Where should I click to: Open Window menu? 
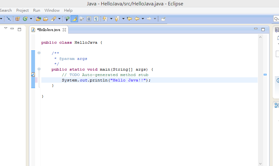[52, 10]
